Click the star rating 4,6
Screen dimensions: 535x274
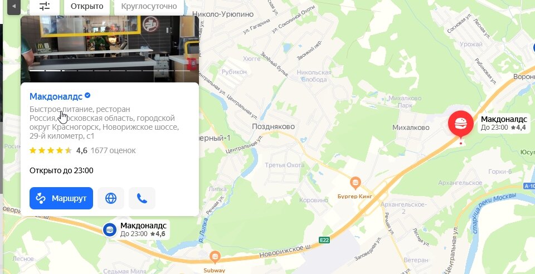click(x=81, y=150)
